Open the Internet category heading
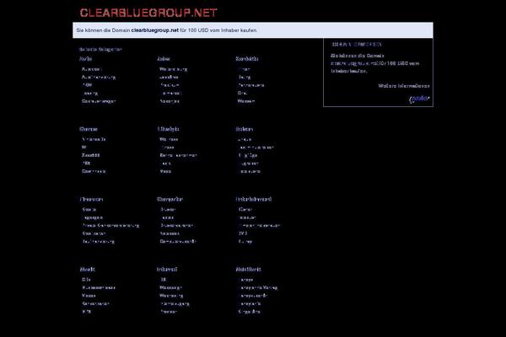Screen dimensions: 506x337 [166, 270]
